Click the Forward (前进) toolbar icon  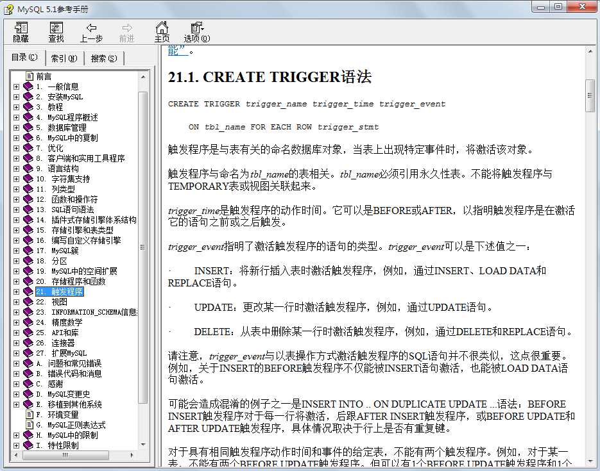coord(126,33)
